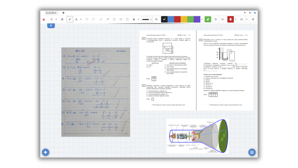
Task: Pick the straight line tool
Action: [101, 20]
